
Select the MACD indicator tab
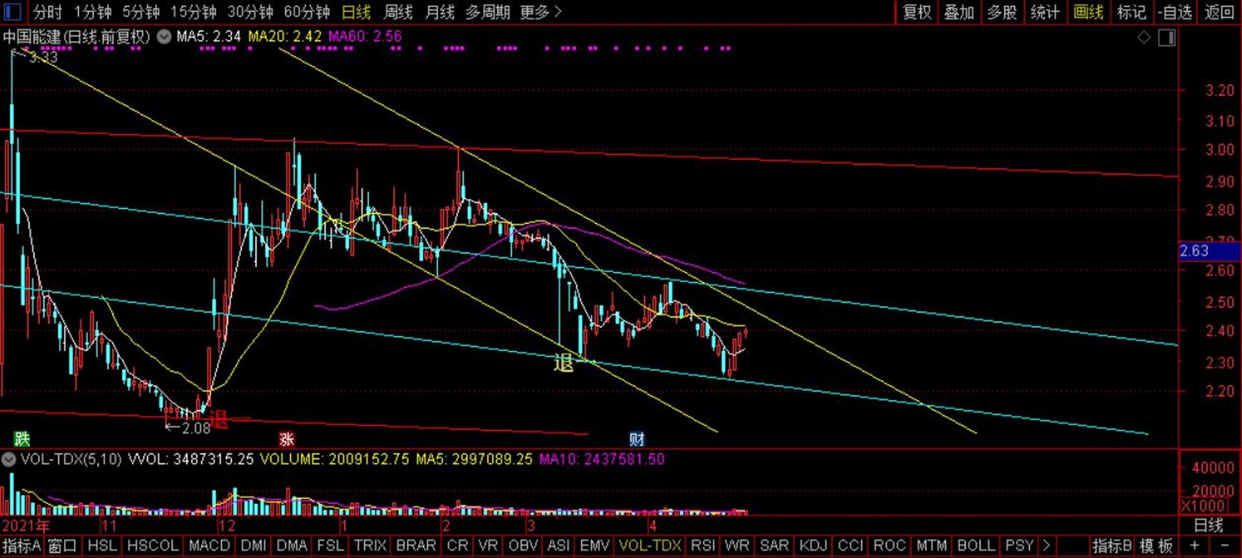point(209,545)
